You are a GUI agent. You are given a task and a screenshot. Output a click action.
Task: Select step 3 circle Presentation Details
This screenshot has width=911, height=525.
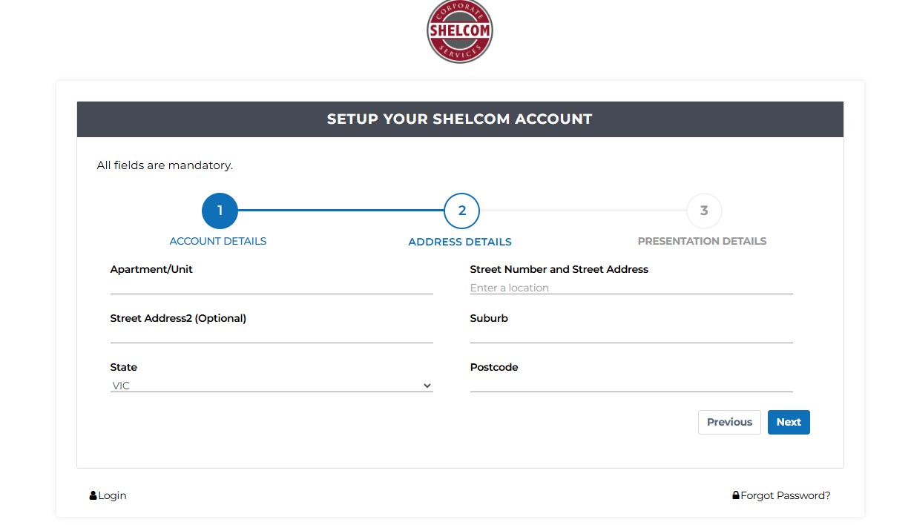pos(704,211)
